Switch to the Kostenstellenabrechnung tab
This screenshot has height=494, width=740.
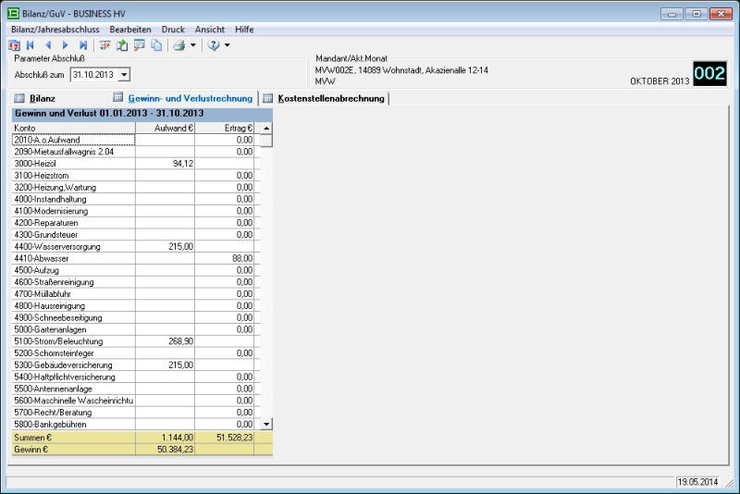click(x=330, y=98)
